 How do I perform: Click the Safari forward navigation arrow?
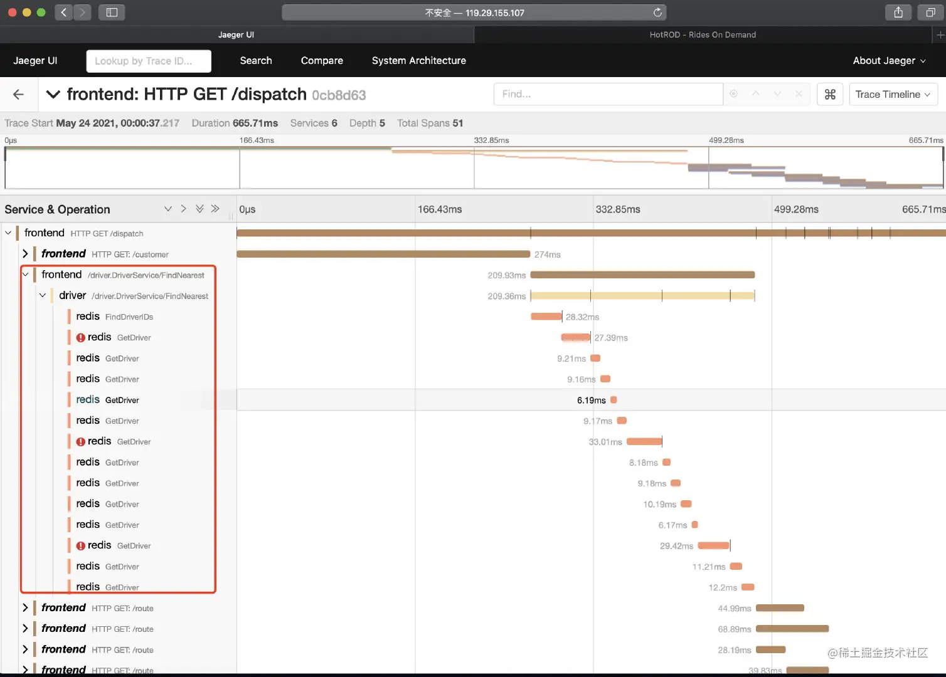[83, 13]
